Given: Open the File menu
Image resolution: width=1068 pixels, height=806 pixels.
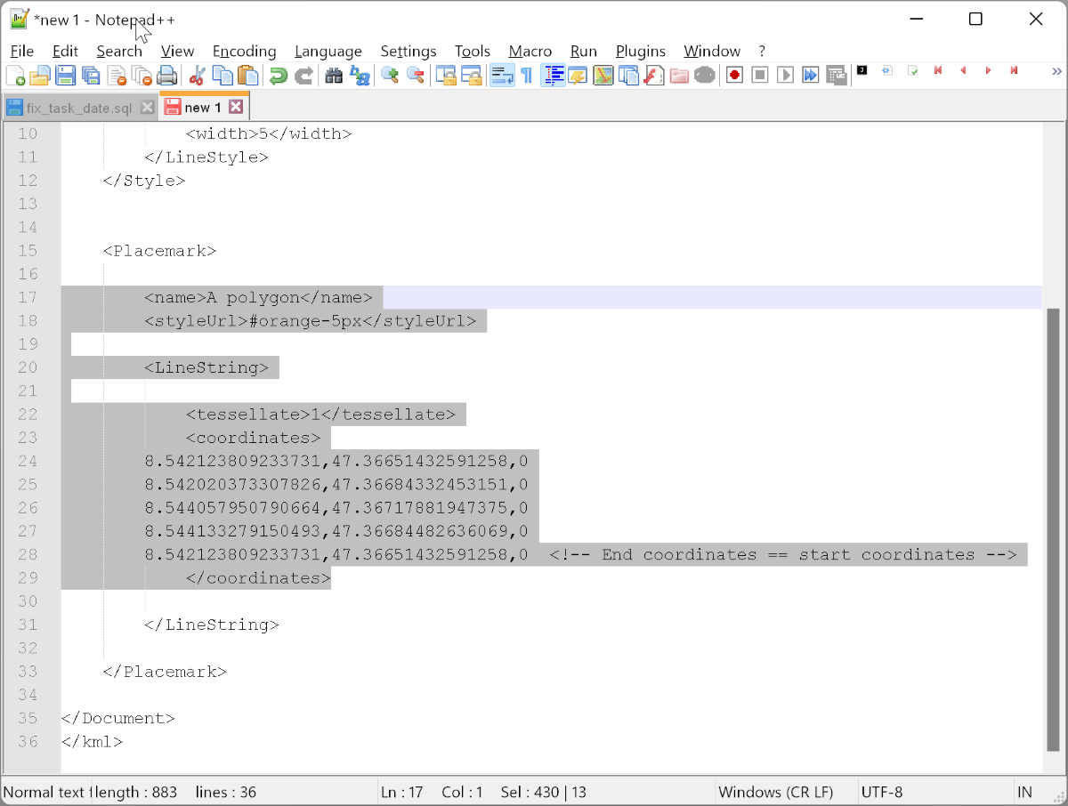Looking at the screenshot, I should 21,51.
